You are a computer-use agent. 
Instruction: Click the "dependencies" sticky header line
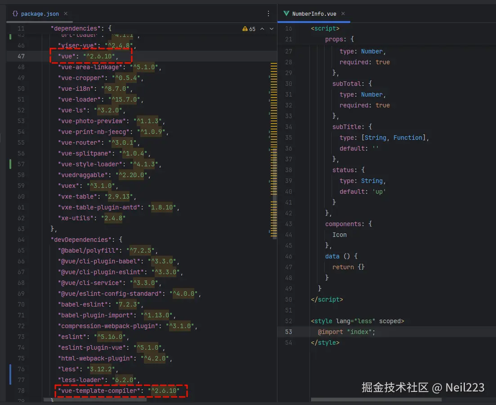(x=81, y=28)
